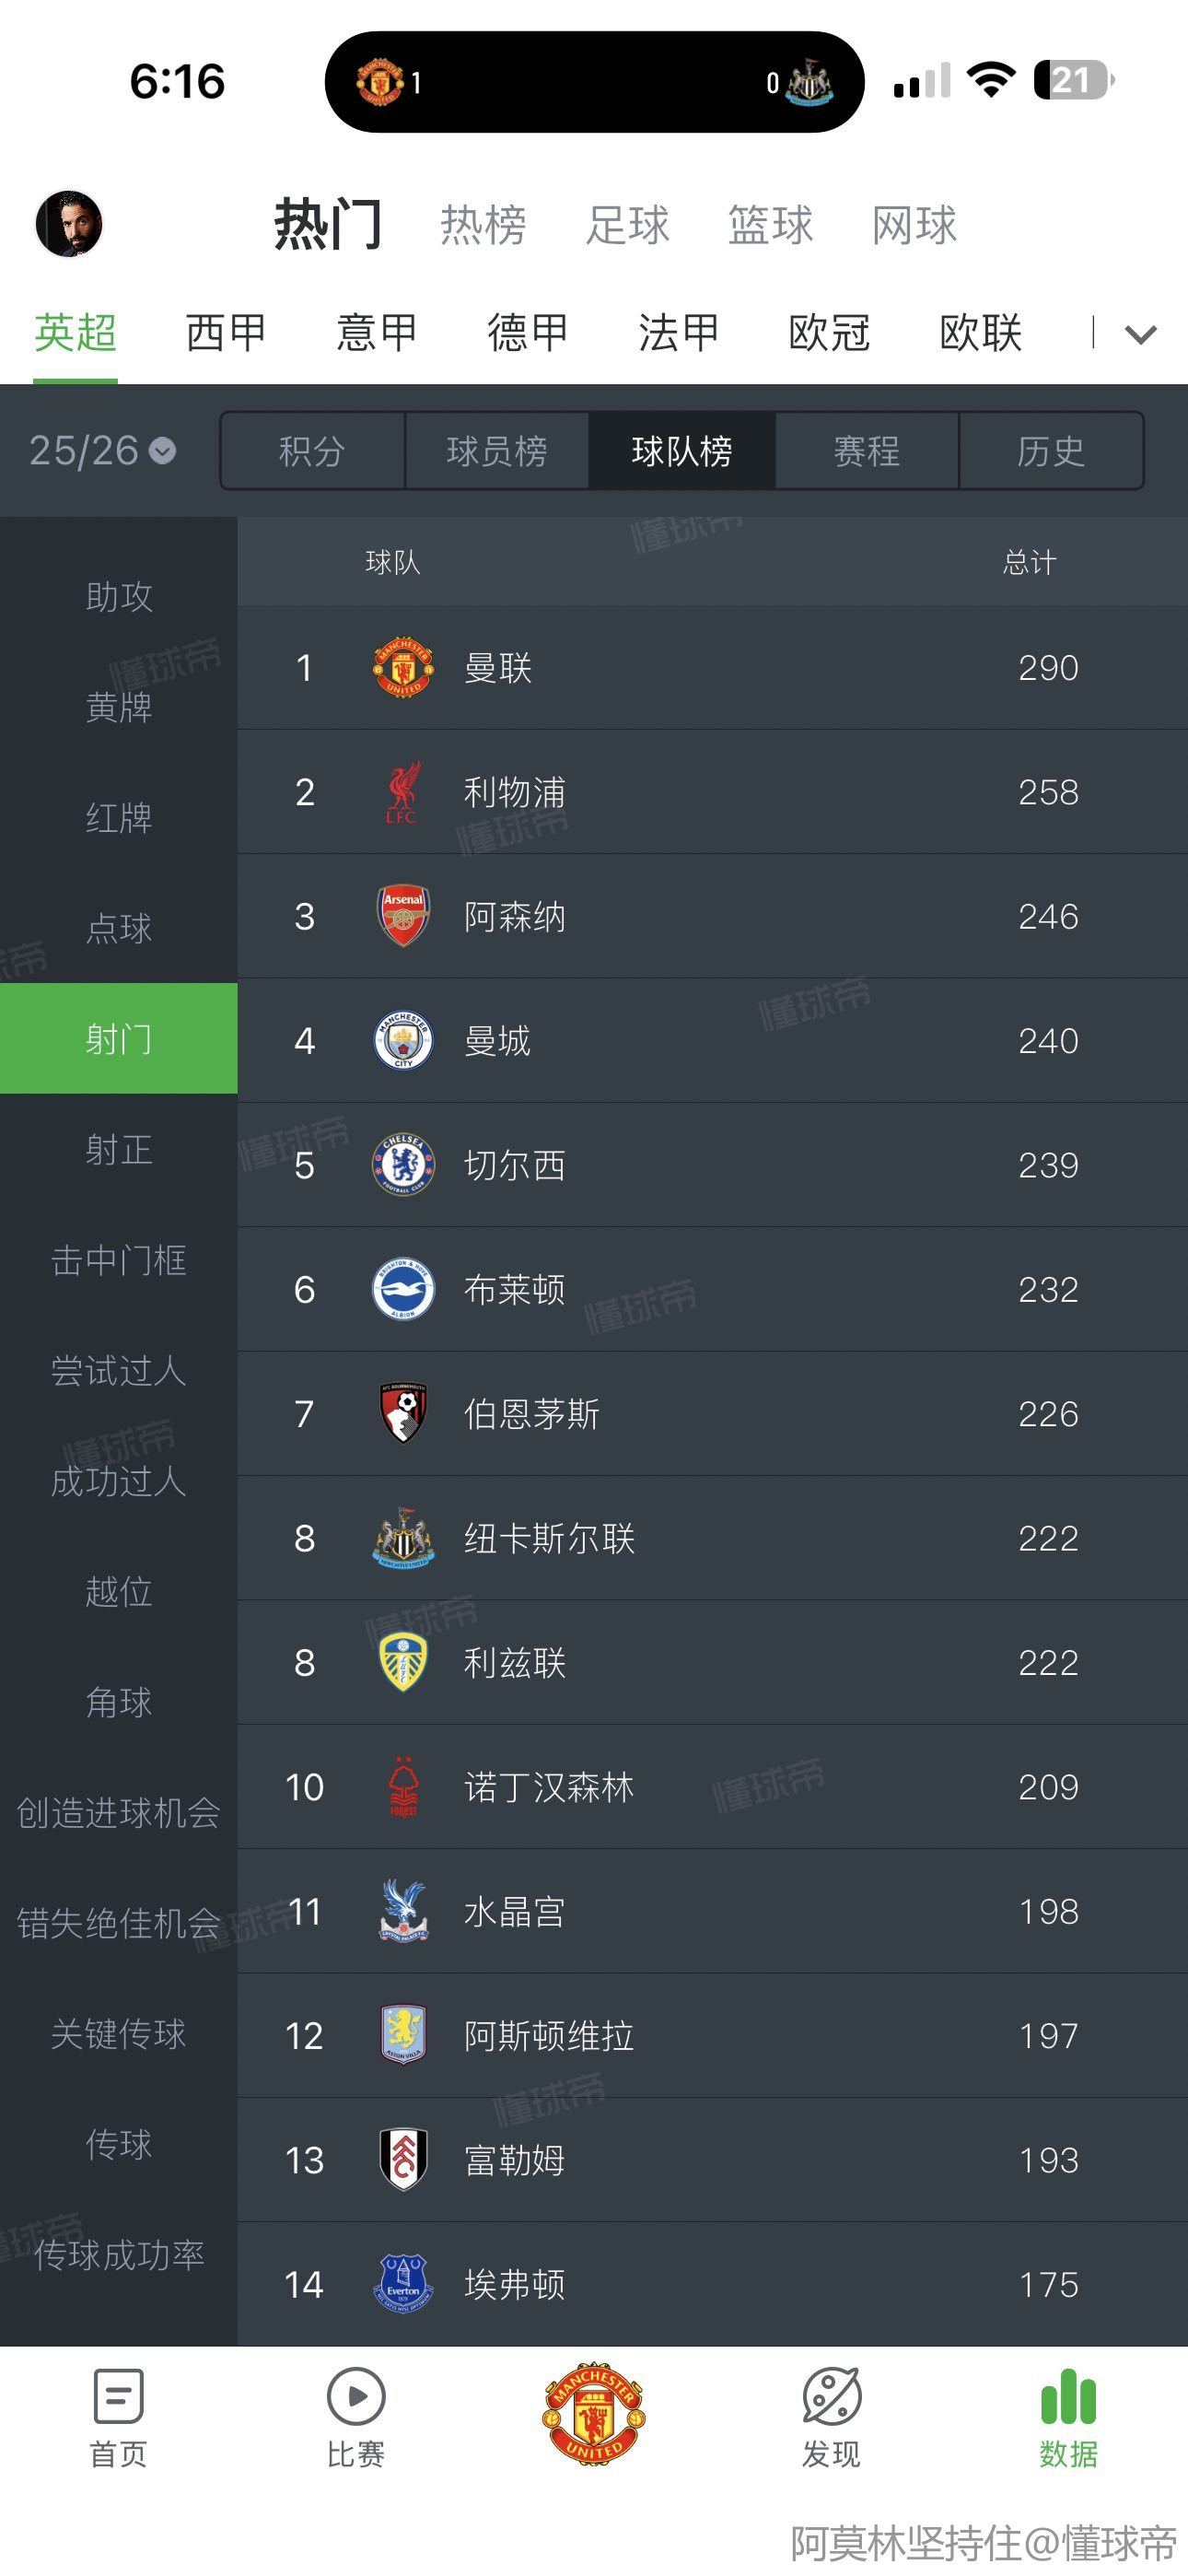
Task: Tap the center Manchester United crest button
Action: coord(594,2415)
